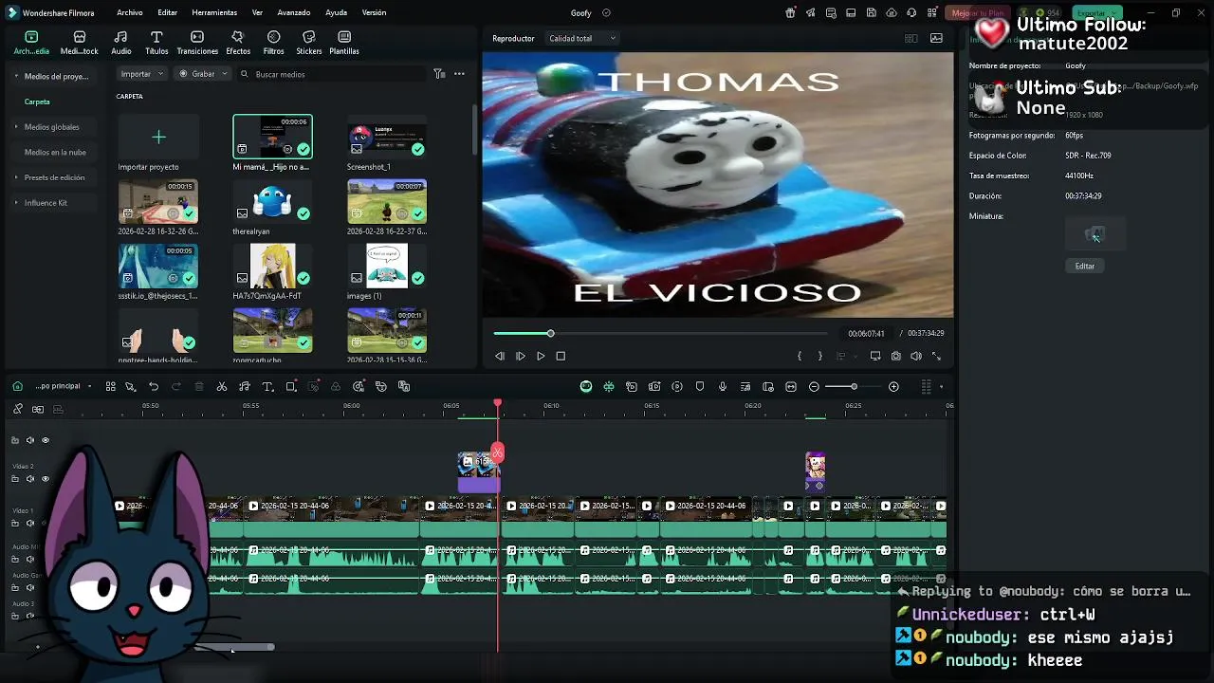Click the timeline redo arrow

[176, 386]
